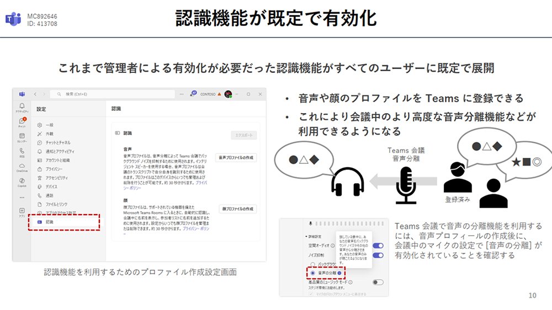Click the CONTOSO organization label
Screen dimensions: 552x310
click(x=208, y=94)
